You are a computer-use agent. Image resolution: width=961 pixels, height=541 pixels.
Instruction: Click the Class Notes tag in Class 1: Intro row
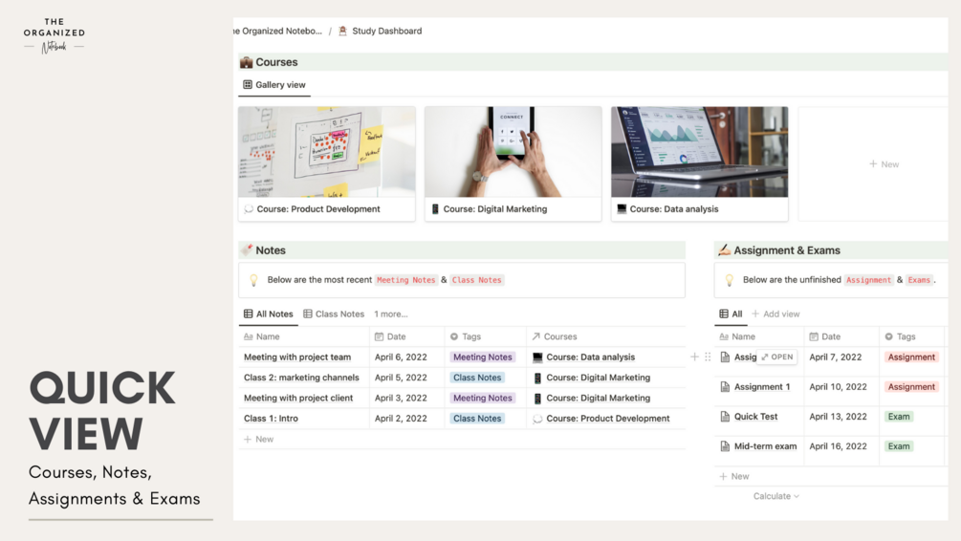pos(477,419)
